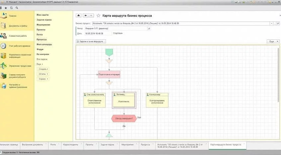Add route map to favorites star
Image resolution: width=281 pixels, height=155 pixels.
click(98, 16)
